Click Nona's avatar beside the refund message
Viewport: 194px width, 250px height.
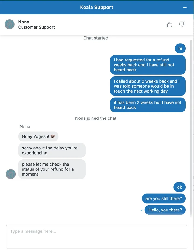11,174
